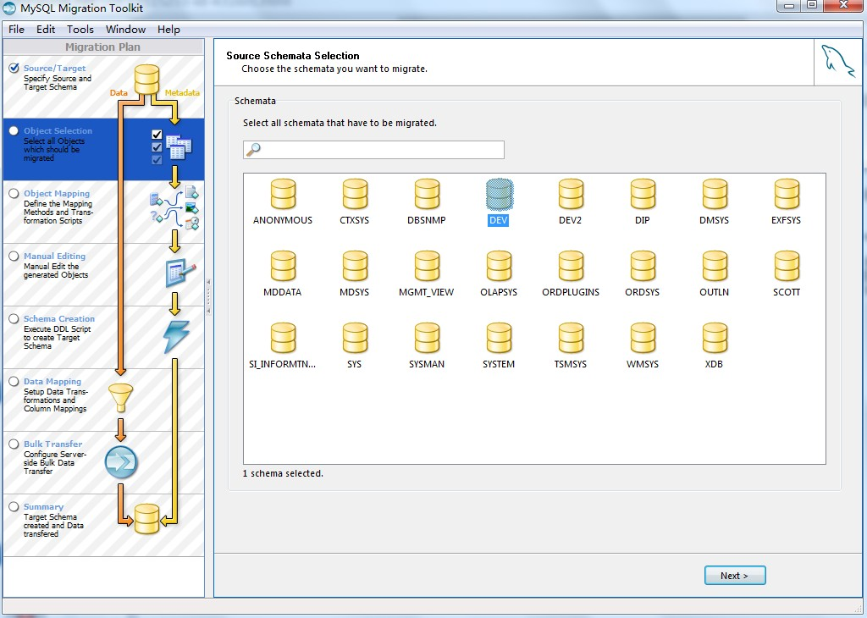The height and width of the screenshot is (618, 867).
Task: Select the DIP schema icon
Action: coord(643,194)
